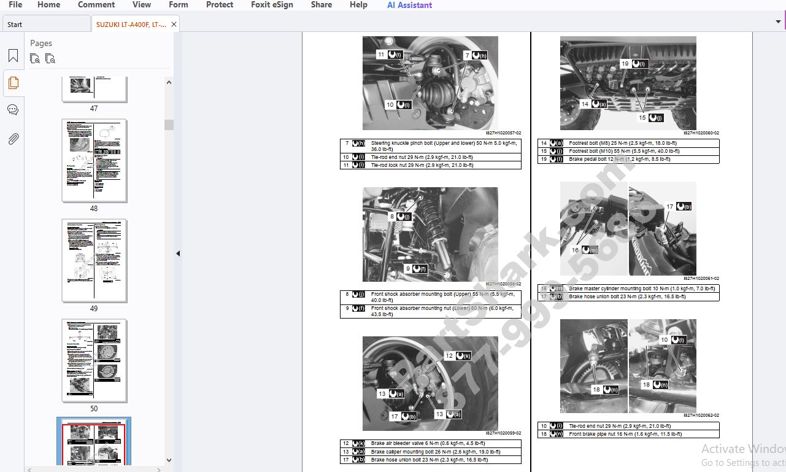Click figure code I827H1020058-02
The height and width of the screenshot is (472, 786).
[x=504, y=284]
